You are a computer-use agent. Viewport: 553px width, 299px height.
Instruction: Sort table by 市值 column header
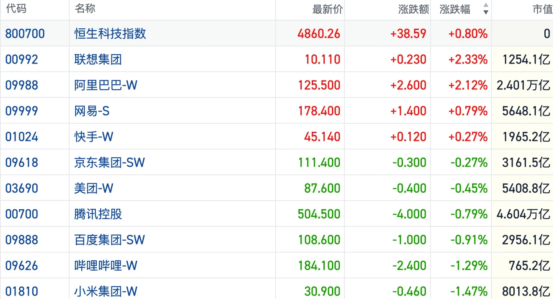(x=542, y=9)
